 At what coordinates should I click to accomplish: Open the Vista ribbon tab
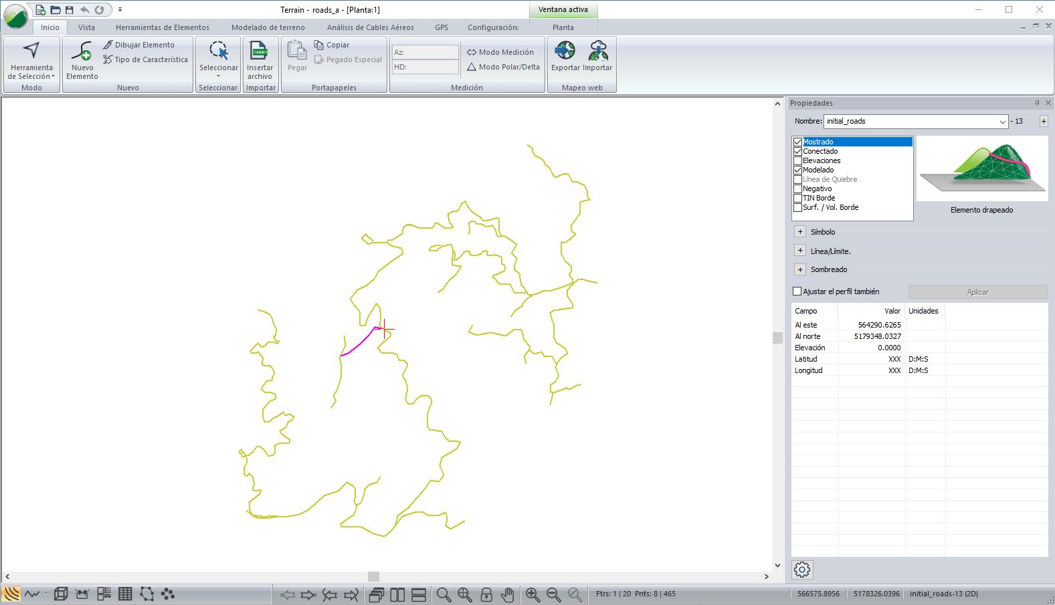[x=86, y=27]
